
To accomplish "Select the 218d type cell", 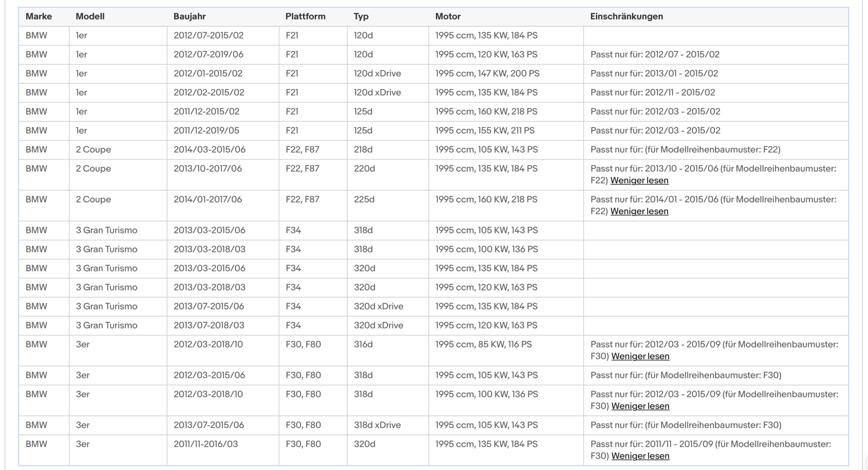I will pos(388,150).
